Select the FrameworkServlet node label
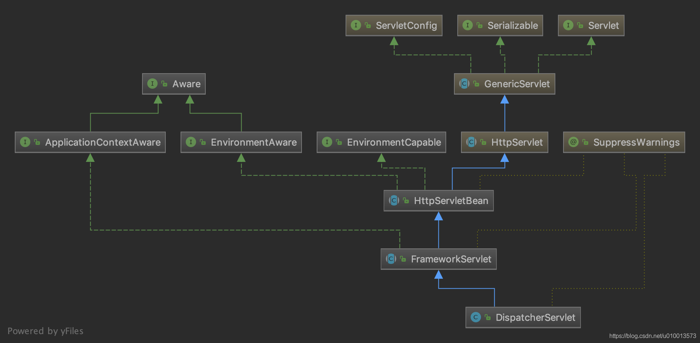700x343 pixels. coord(451,259)
